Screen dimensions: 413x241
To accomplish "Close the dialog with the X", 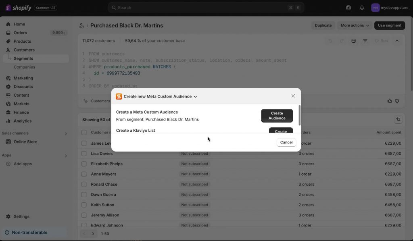I will (293, 96).
